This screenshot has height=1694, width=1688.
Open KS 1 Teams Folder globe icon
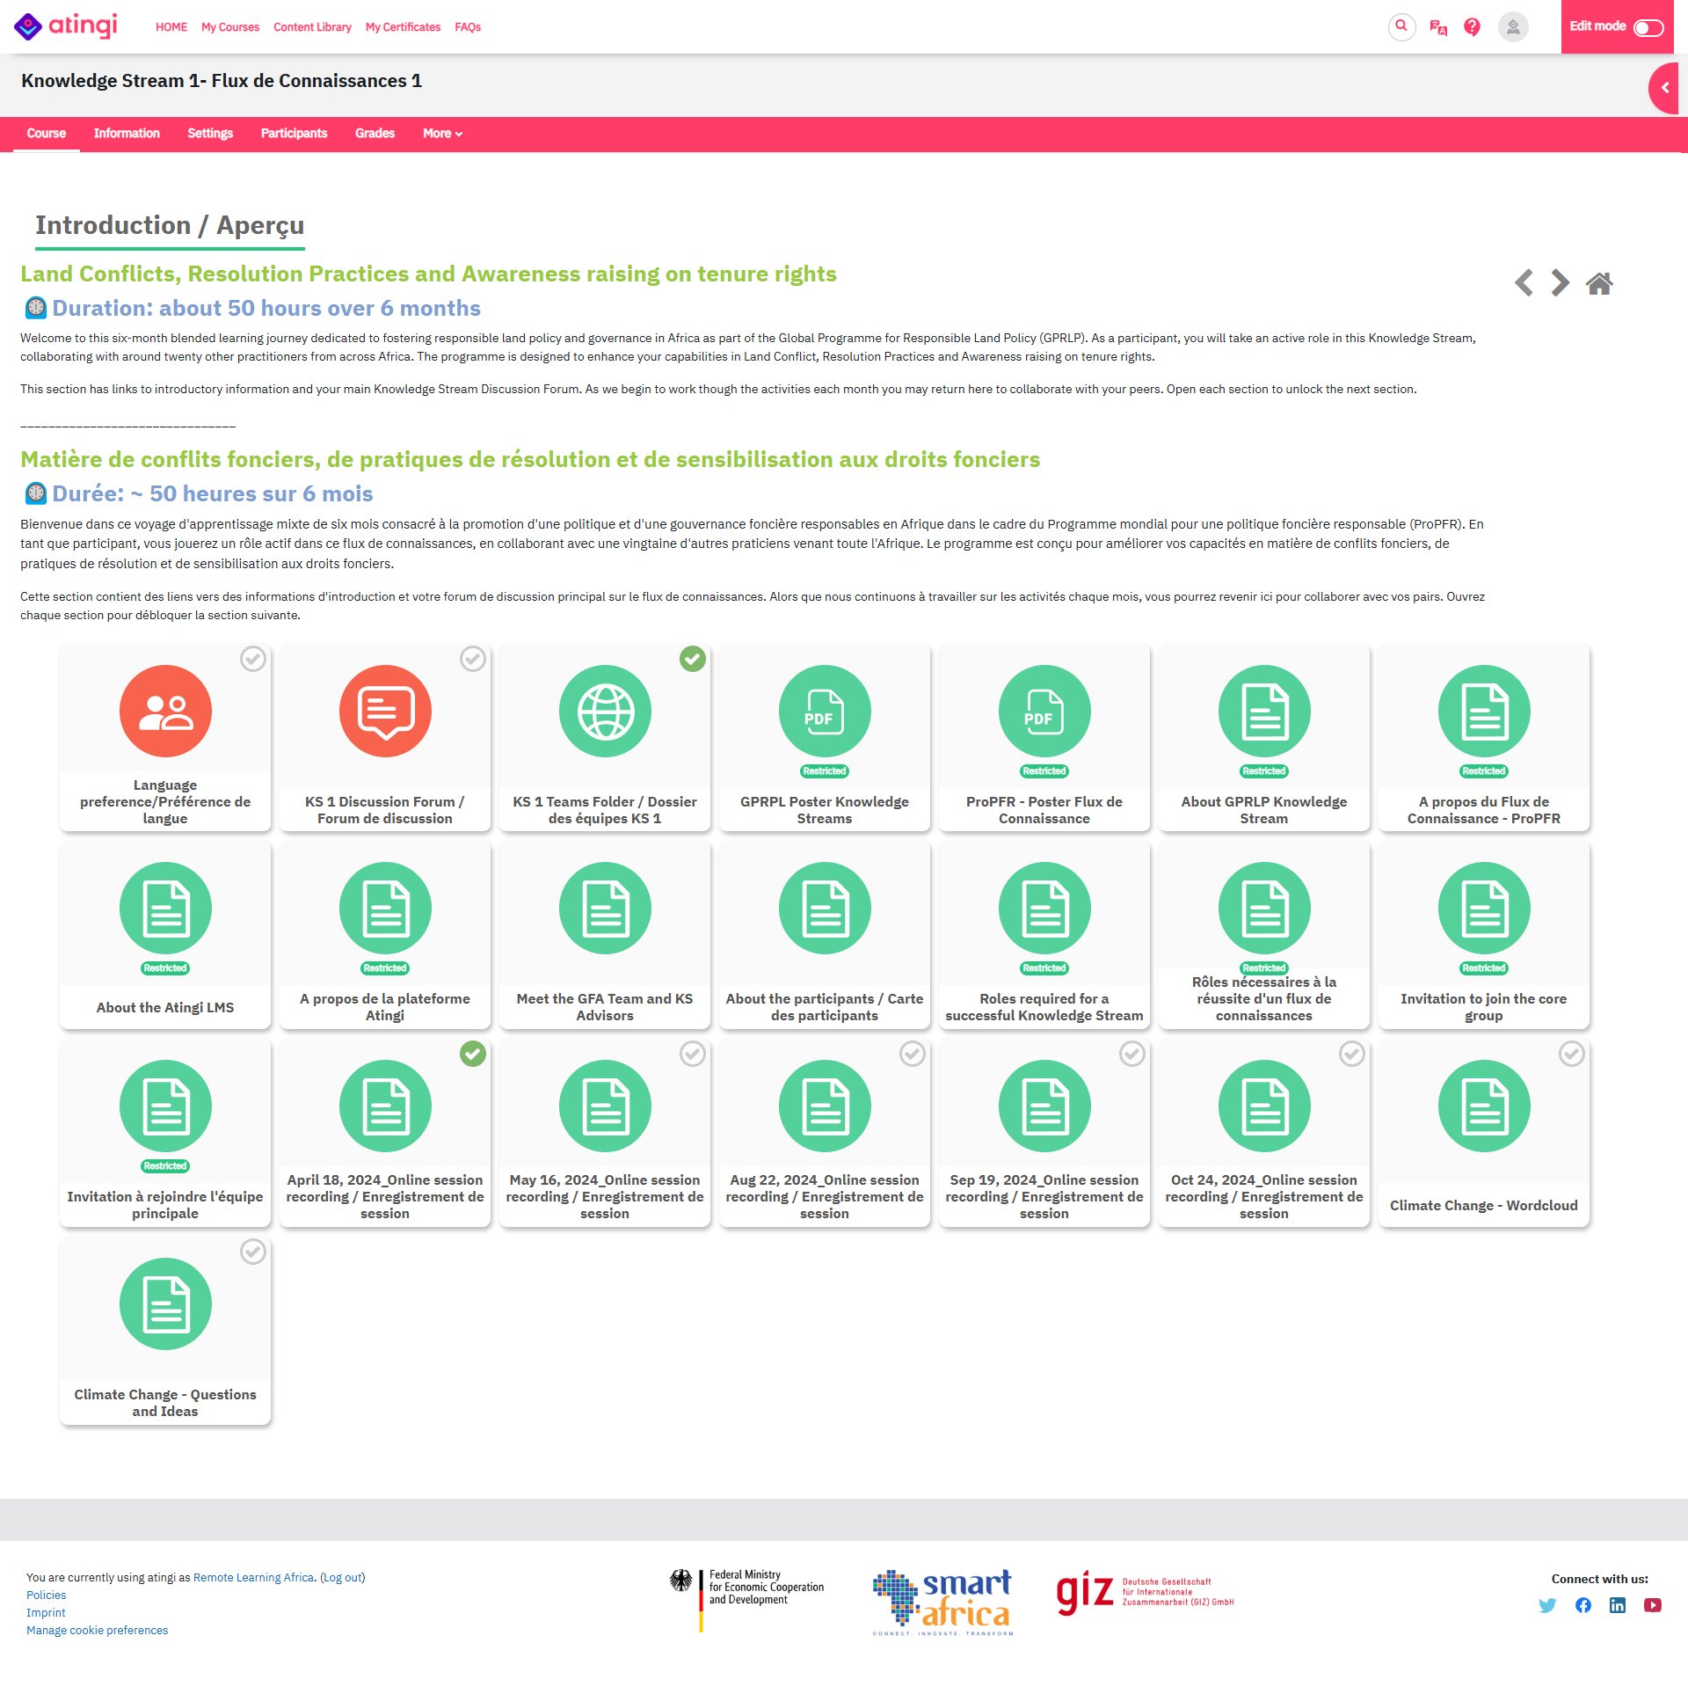coord(605,711)
